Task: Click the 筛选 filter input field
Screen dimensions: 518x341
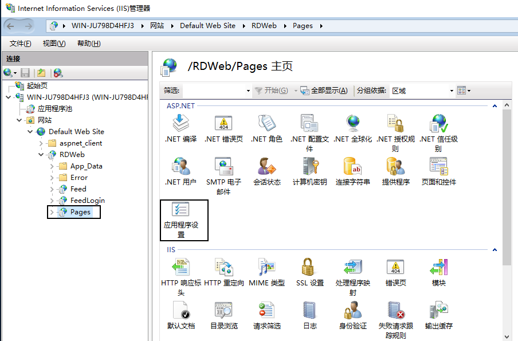Action: [212, 91]
